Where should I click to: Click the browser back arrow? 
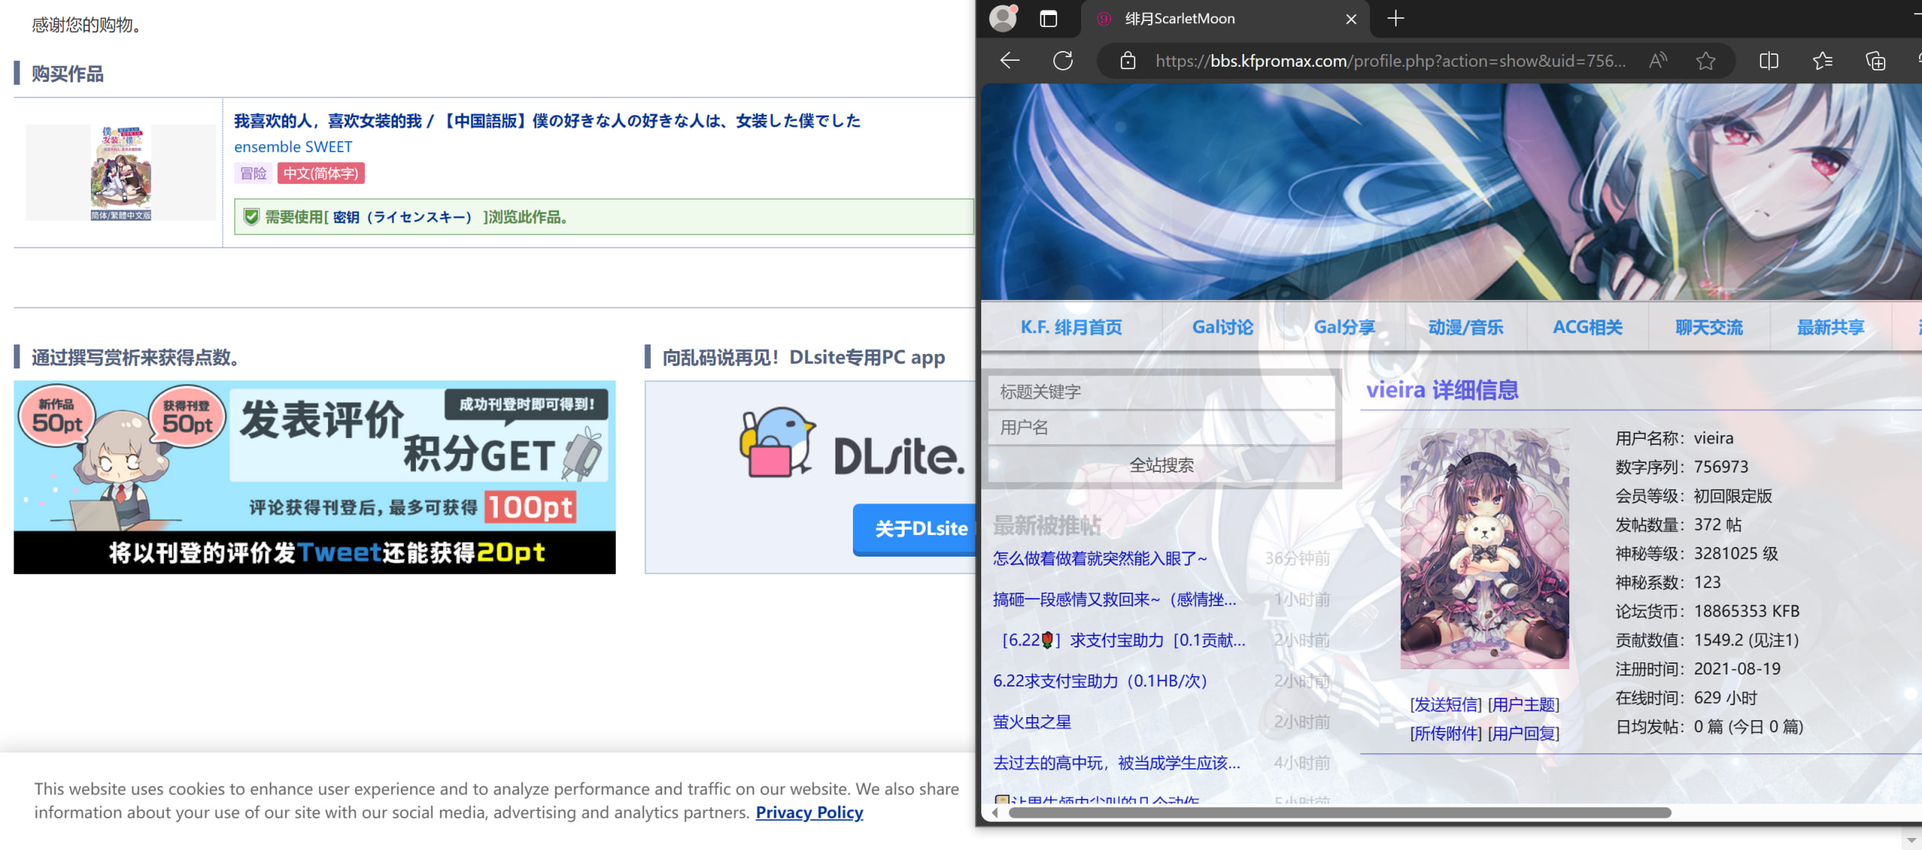(x=1010, y=61)
